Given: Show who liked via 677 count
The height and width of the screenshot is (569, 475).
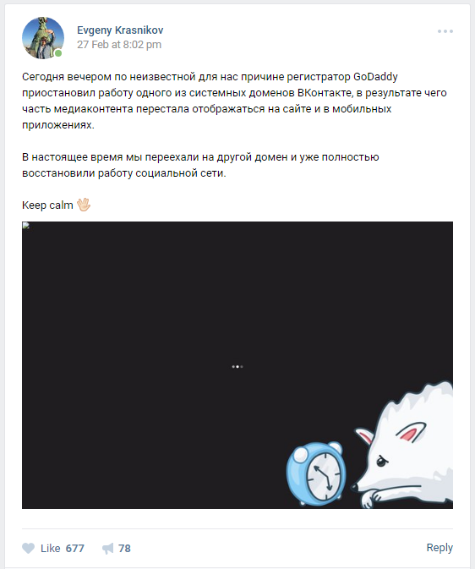Looking at the screenshot, I should coord(74,548).
